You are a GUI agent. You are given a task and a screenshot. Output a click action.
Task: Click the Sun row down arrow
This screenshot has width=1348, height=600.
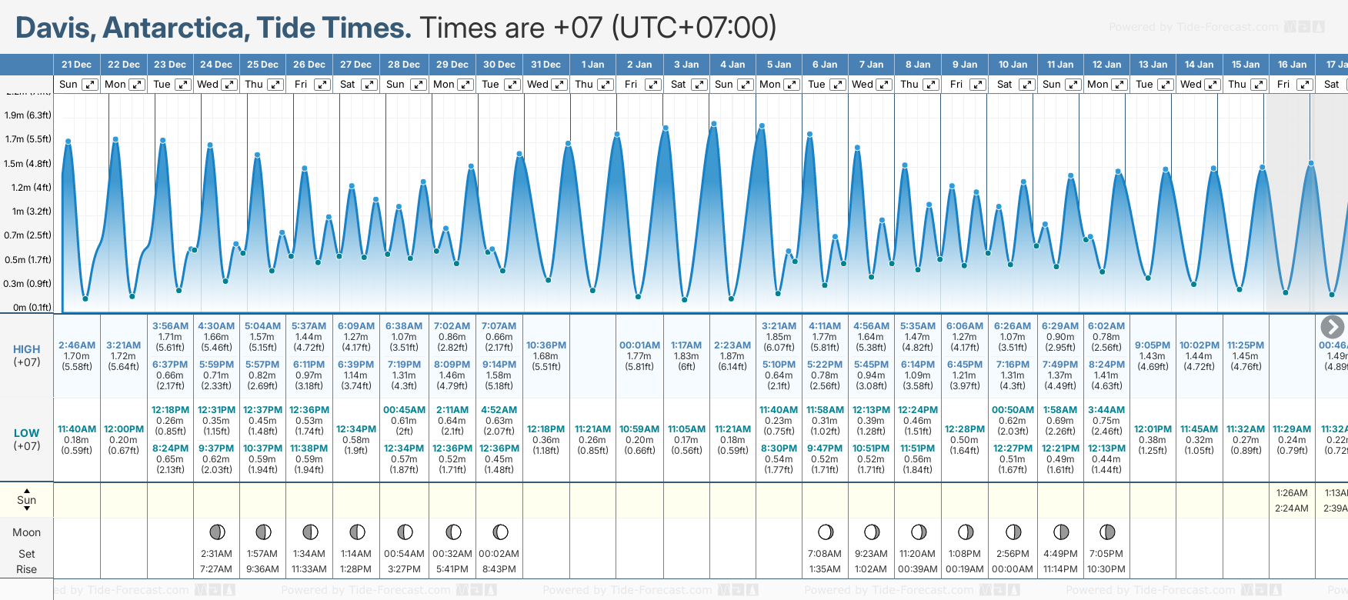coord(27,508)
